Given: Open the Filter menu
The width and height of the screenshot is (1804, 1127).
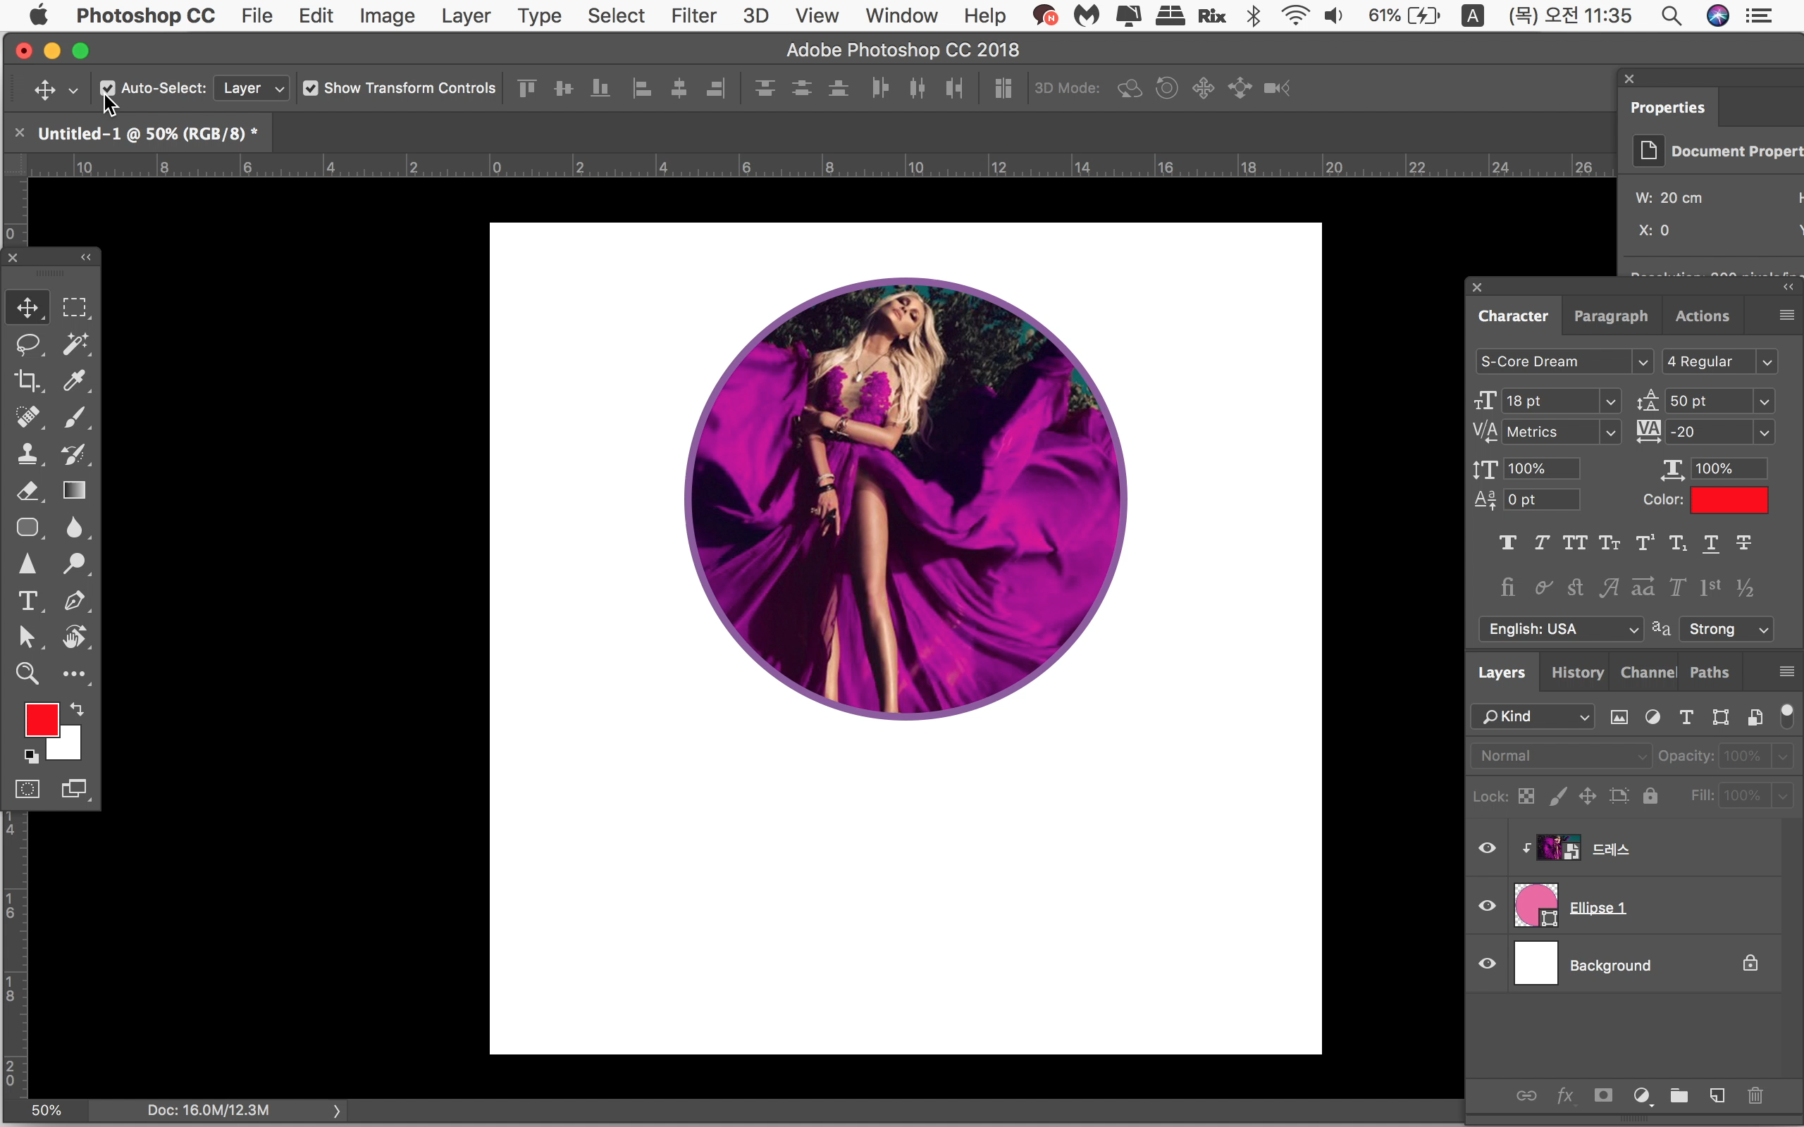Looking at the screenshot, I should (x=693, y=15).
